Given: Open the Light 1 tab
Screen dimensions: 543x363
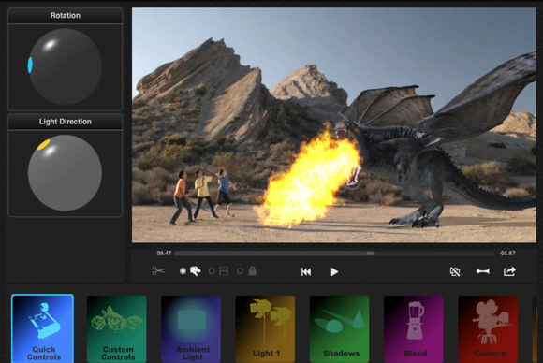Looking at the screenshot, I should [x=265, y=328].
